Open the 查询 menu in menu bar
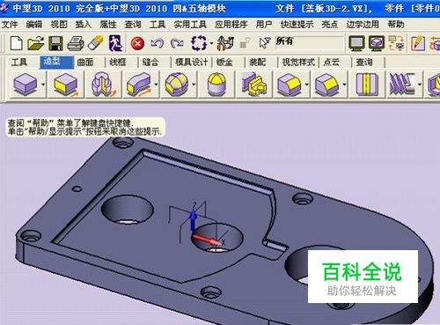 click(x=133, y=25)
